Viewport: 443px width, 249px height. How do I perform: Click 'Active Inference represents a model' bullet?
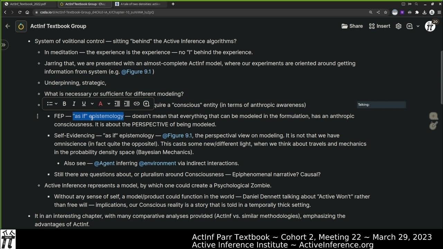pyautogui.click(x=158, y=185)
